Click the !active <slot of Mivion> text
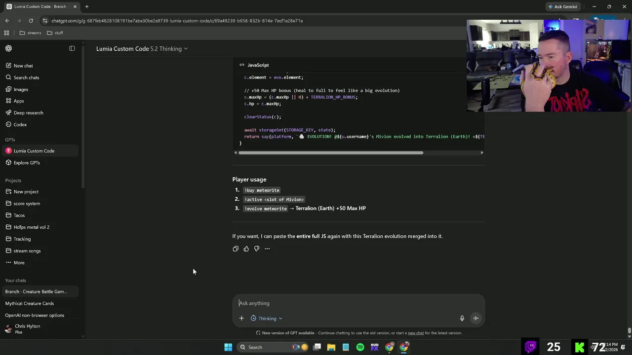Screen dimensions: 632x355 (275, 200)
